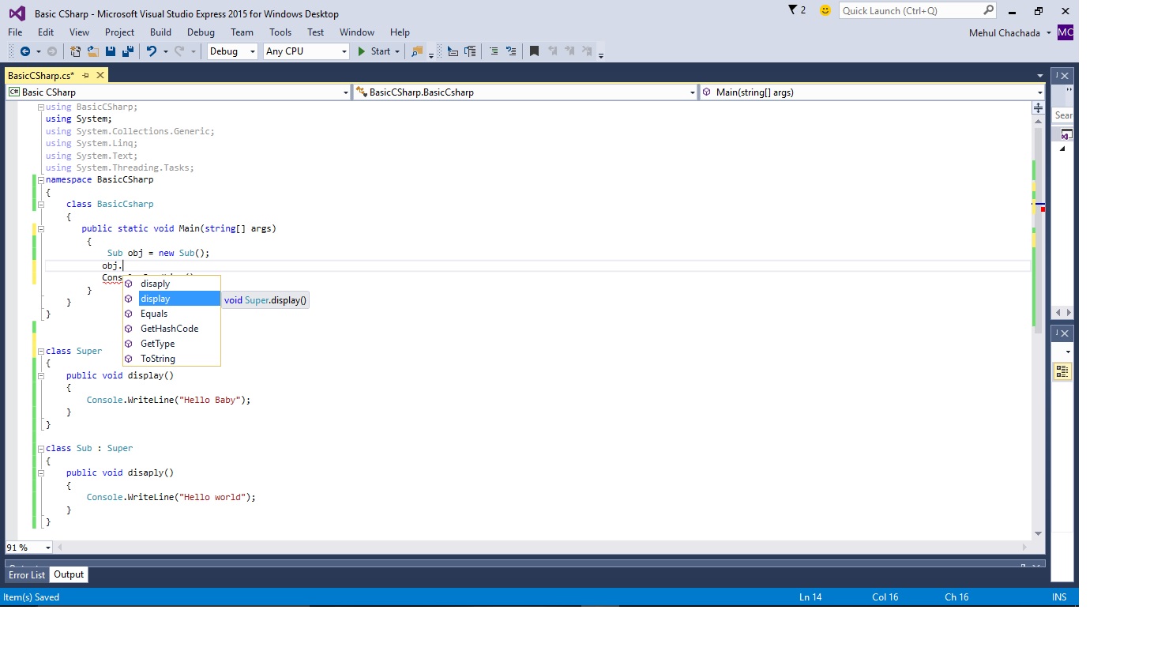This screenshot has width=1150, height=670.
Task: Click the Clear Bookmarks toolbar icon
Action: [x=587, y=51]
